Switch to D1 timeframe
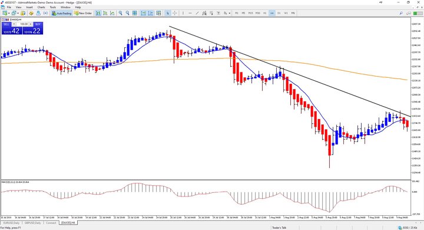The image size is (424, 230). [279, 13]
